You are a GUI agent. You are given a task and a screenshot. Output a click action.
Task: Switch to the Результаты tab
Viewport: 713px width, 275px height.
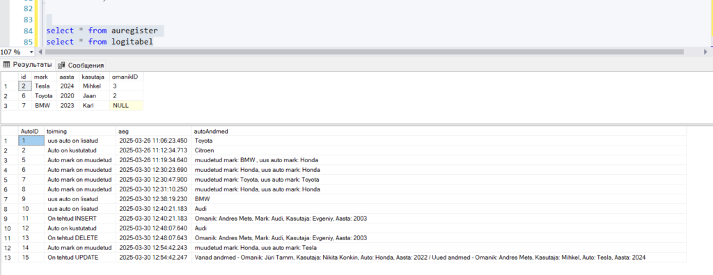click(28, 65)
